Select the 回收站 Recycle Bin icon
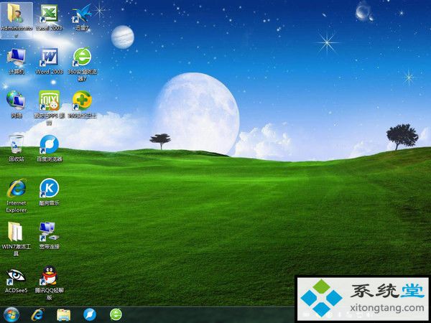 (x=17, y=148)
